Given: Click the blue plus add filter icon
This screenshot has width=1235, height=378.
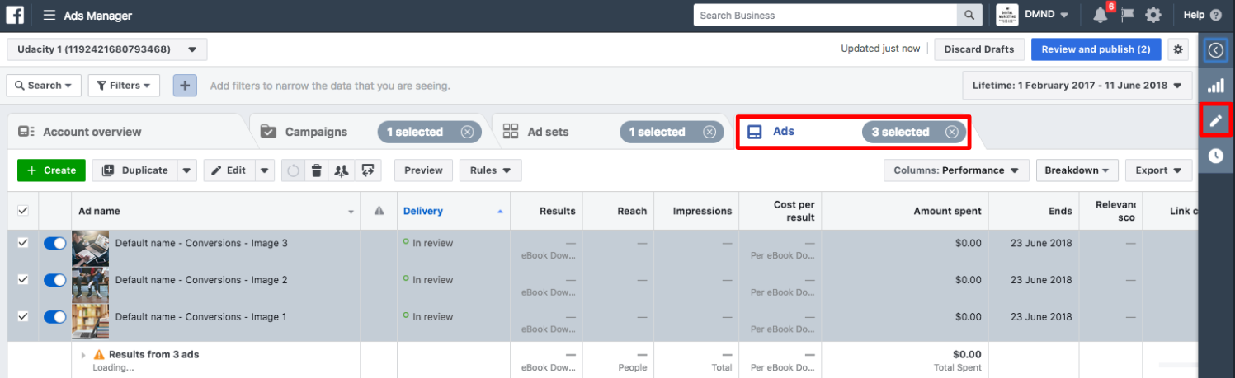Looking at the screenshot, I should pyautogui.click(x=185, y=86).
